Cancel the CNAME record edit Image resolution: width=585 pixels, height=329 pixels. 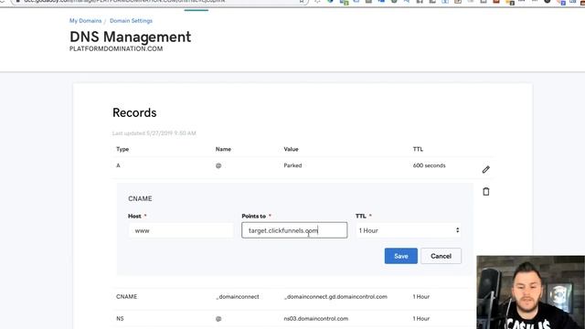pyautogui.click(x=441, y=256)
